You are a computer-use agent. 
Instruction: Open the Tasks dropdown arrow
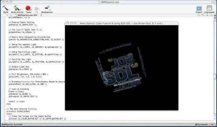click(x=32, y=10)
